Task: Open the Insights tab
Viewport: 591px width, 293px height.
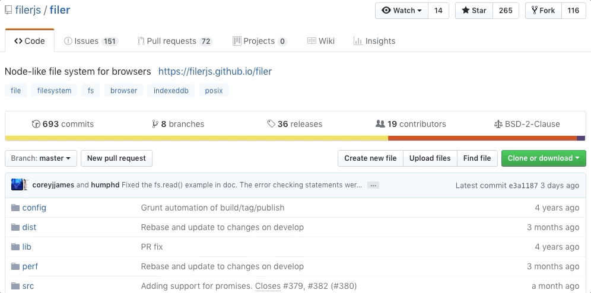Action: tap(374, 41)
